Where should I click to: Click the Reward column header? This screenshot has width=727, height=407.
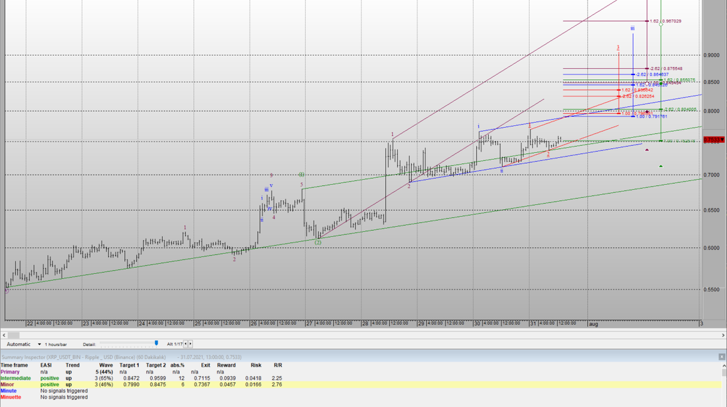click(x=226, y=365)
